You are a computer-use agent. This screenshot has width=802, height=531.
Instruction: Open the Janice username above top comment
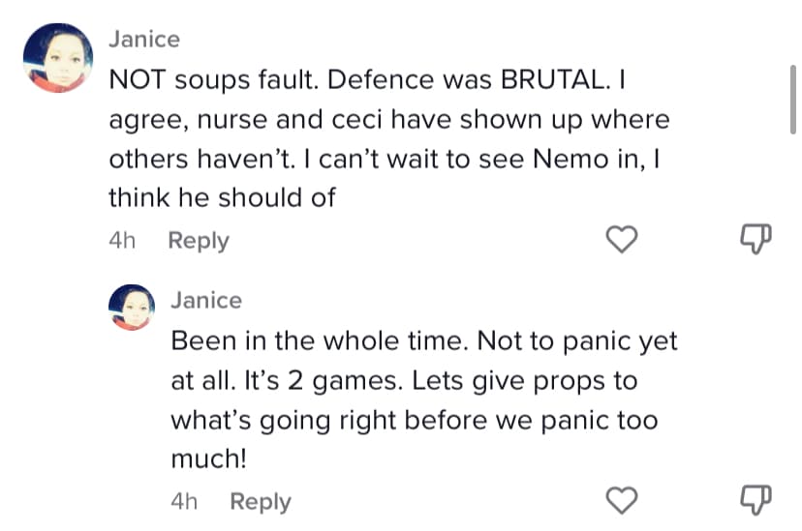pos(143,40)
